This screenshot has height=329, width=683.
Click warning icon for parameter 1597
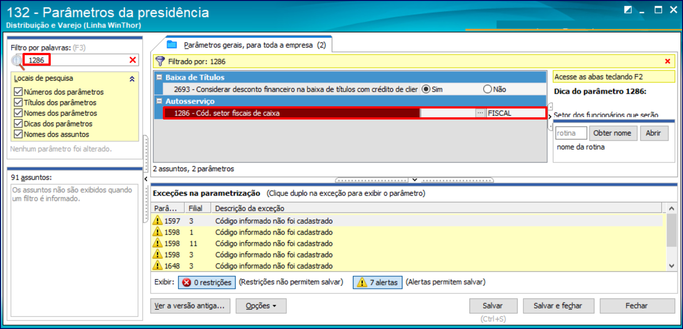coord(158,221)
